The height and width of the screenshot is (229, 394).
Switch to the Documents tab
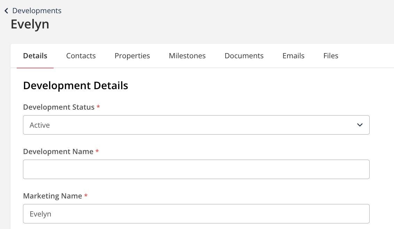pyautogui.click(x=244, y=56)
